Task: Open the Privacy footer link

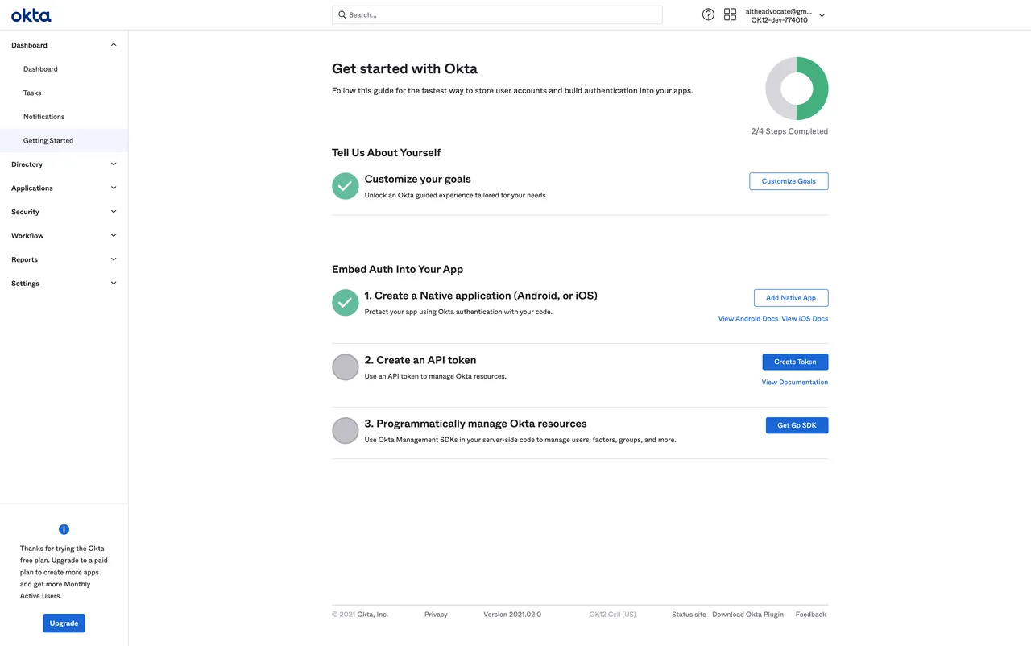Action: pos(436,615)
